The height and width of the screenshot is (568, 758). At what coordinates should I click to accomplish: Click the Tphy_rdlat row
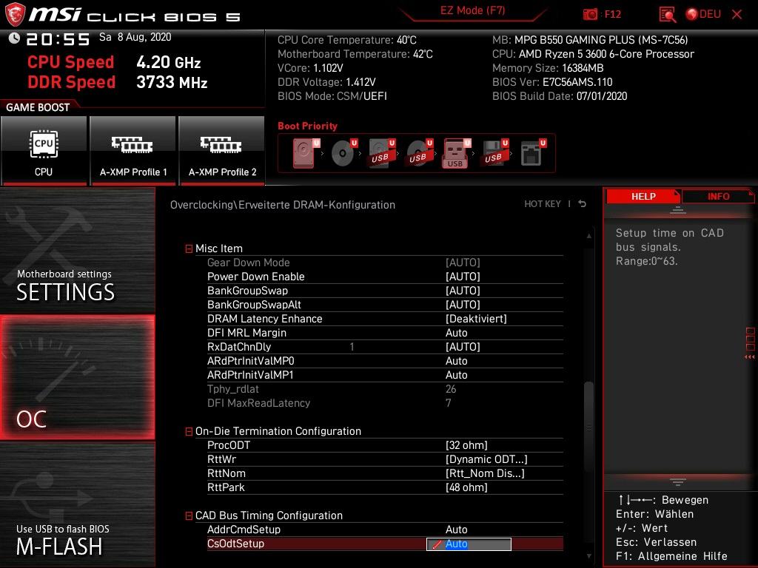click(385, 389)
